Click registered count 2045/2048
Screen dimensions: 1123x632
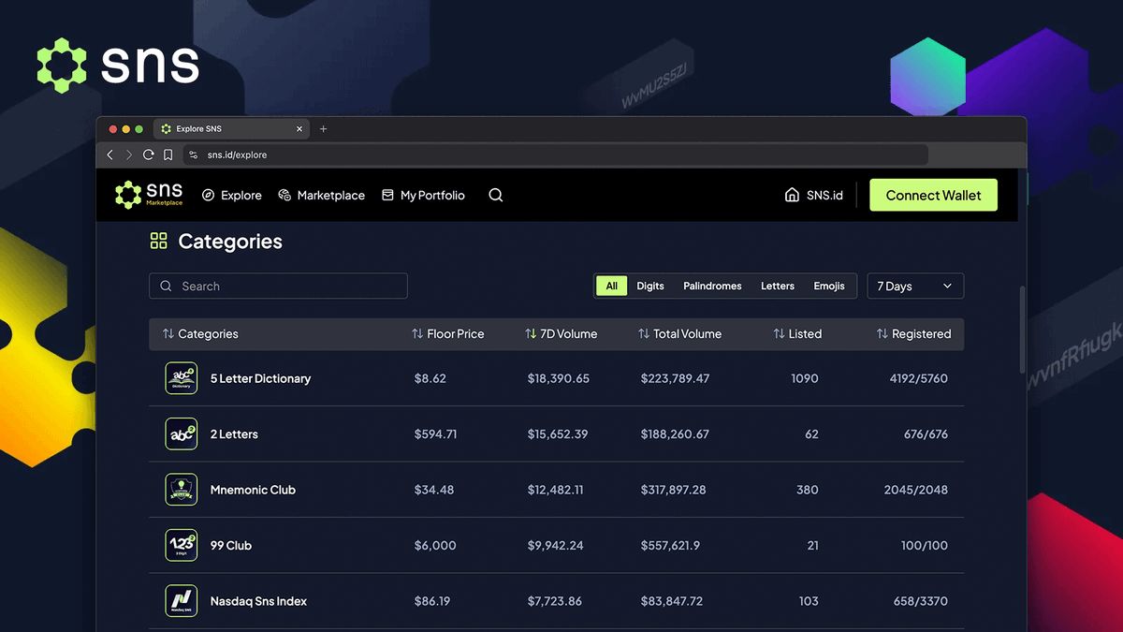pyautogui.click(x=916, y=490)
